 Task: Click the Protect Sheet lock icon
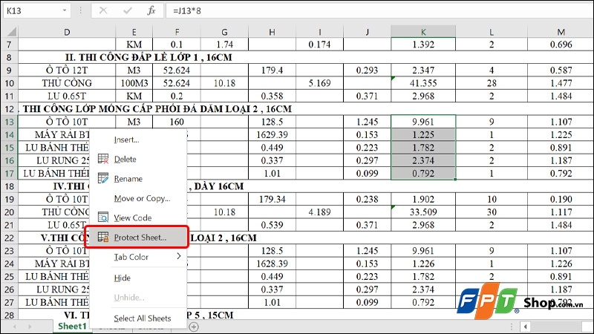103,237
